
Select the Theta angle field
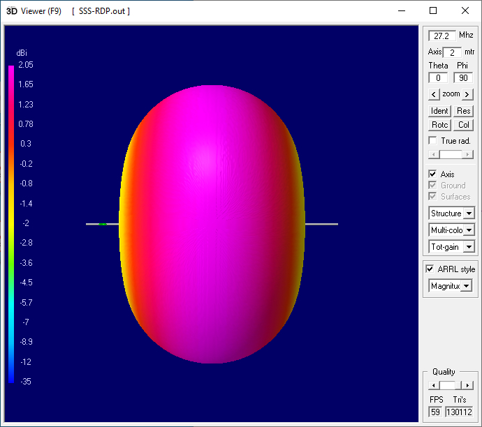(438, 78)
